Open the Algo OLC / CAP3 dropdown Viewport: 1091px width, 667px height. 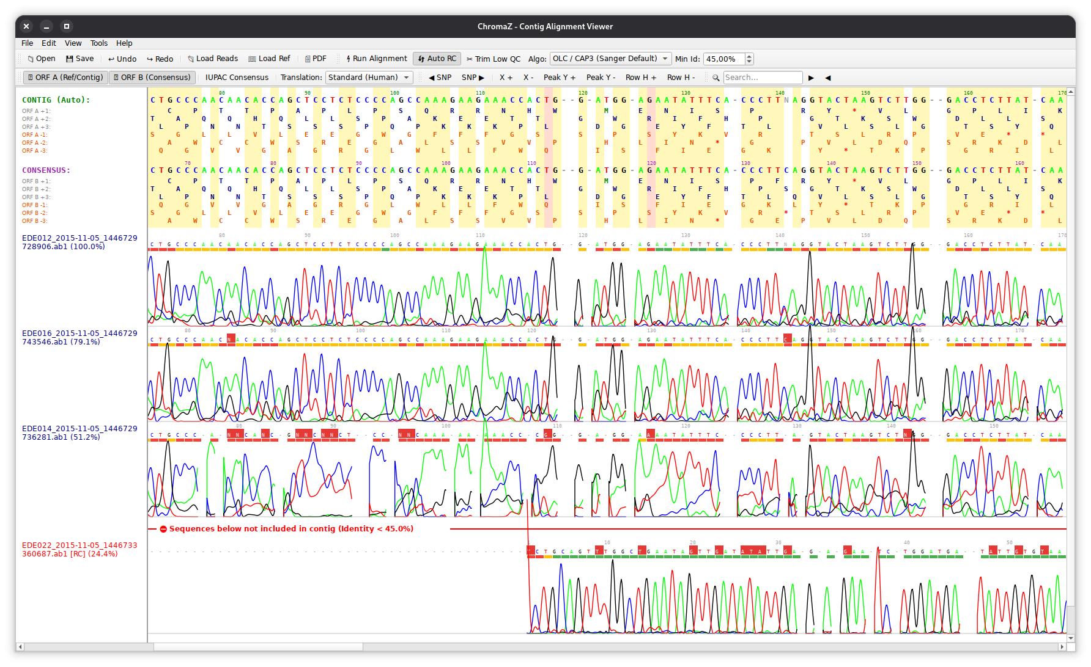[610, 59]
